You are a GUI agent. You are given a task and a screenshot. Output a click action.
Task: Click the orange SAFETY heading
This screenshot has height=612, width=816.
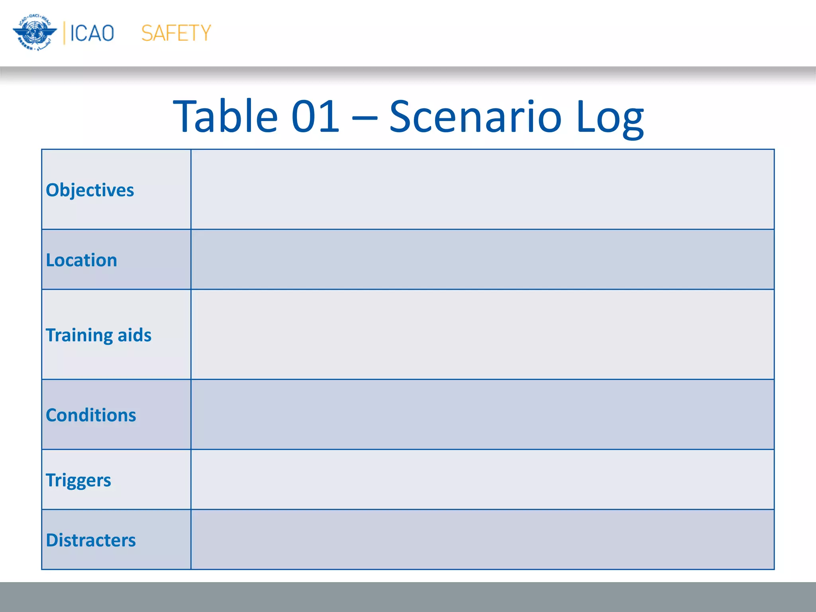[176, 33]
